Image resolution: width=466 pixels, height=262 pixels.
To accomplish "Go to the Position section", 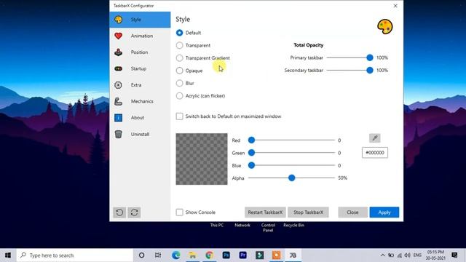I will (x=140, y=52).
